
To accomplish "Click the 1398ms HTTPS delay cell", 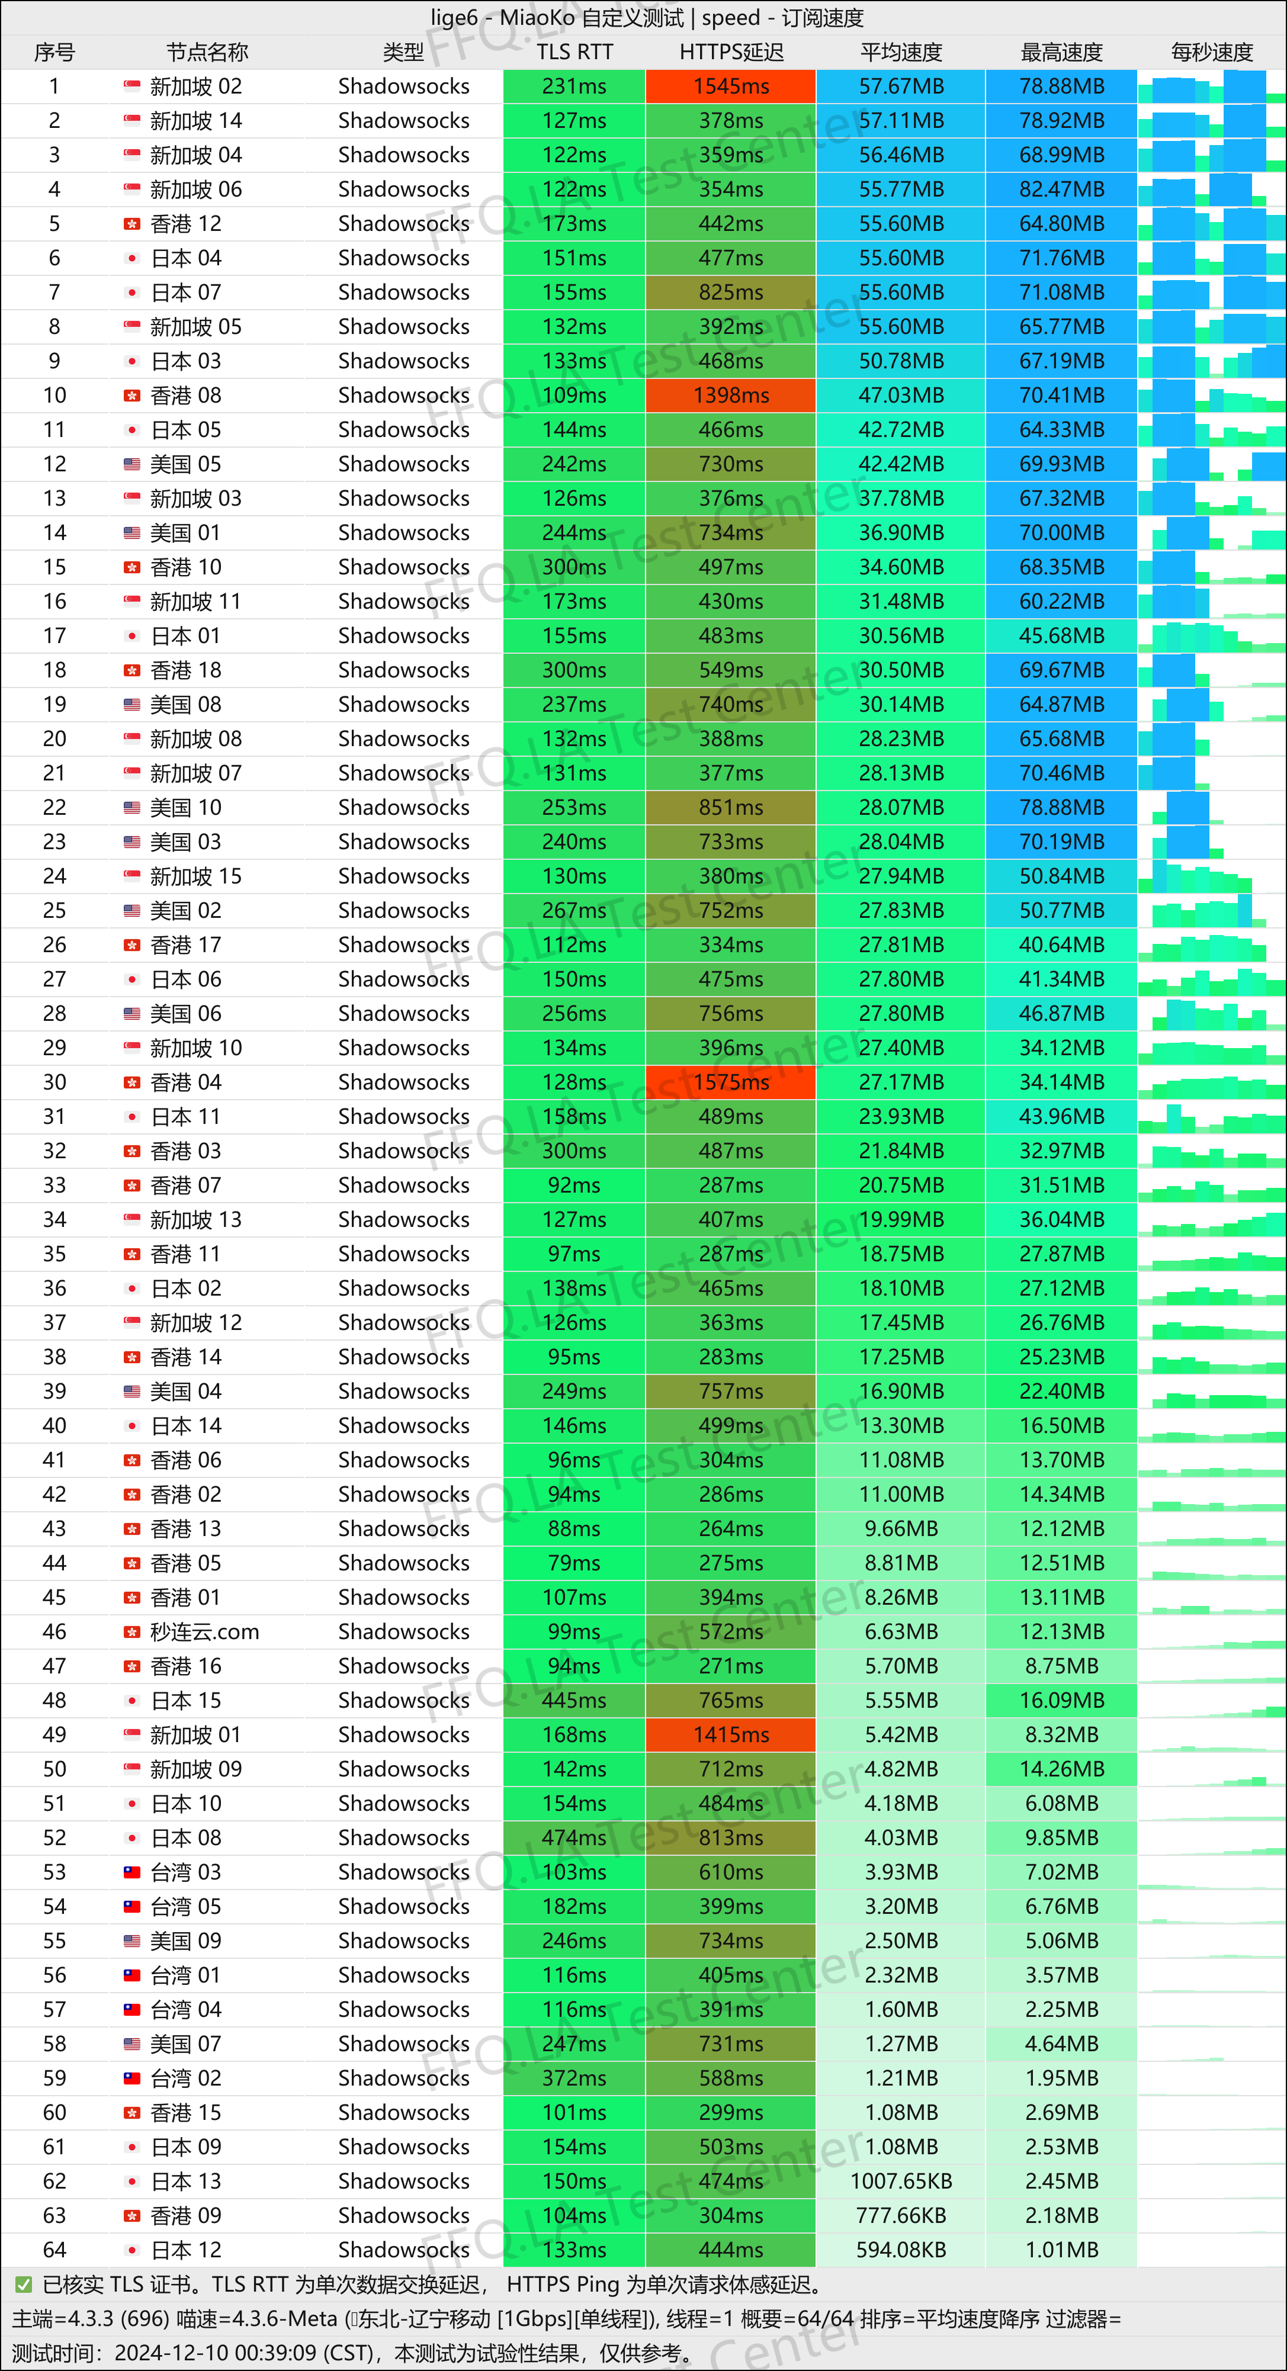I will tap(731, 396).
